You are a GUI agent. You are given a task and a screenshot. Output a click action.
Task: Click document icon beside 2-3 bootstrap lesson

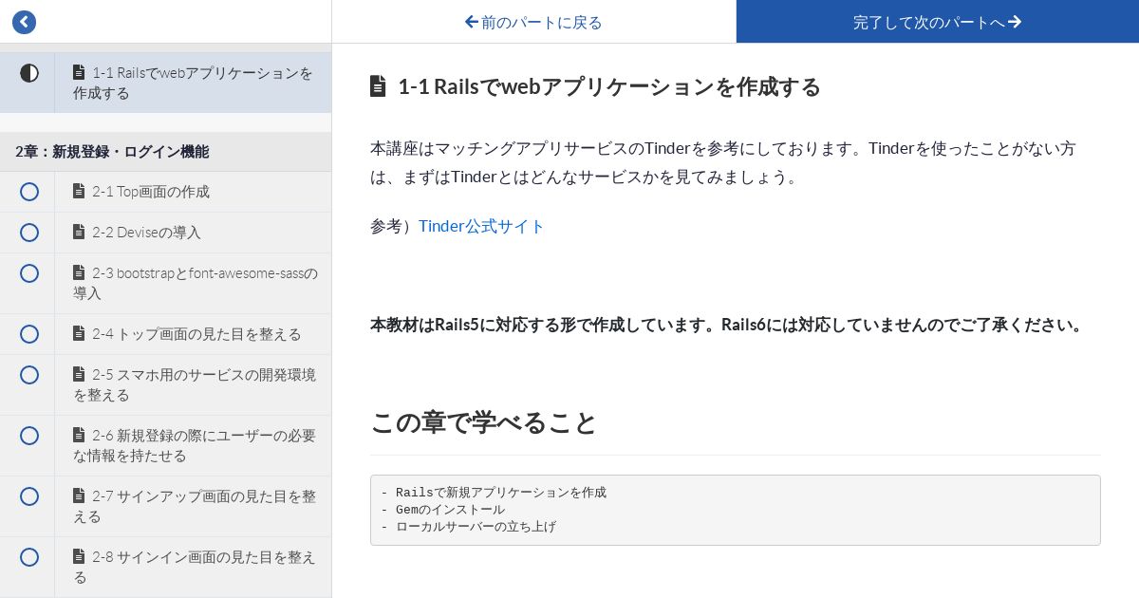pyautogui.click(x=79, y=272)
